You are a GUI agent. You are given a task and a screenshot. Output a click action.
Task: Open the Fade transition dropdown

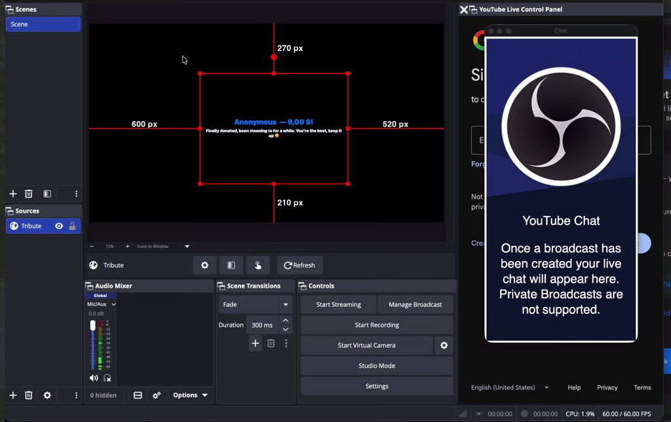[x=256, y=304]
